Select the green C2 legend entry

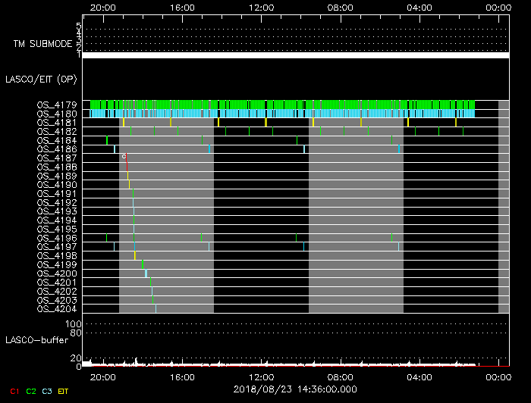click(31, 391)
